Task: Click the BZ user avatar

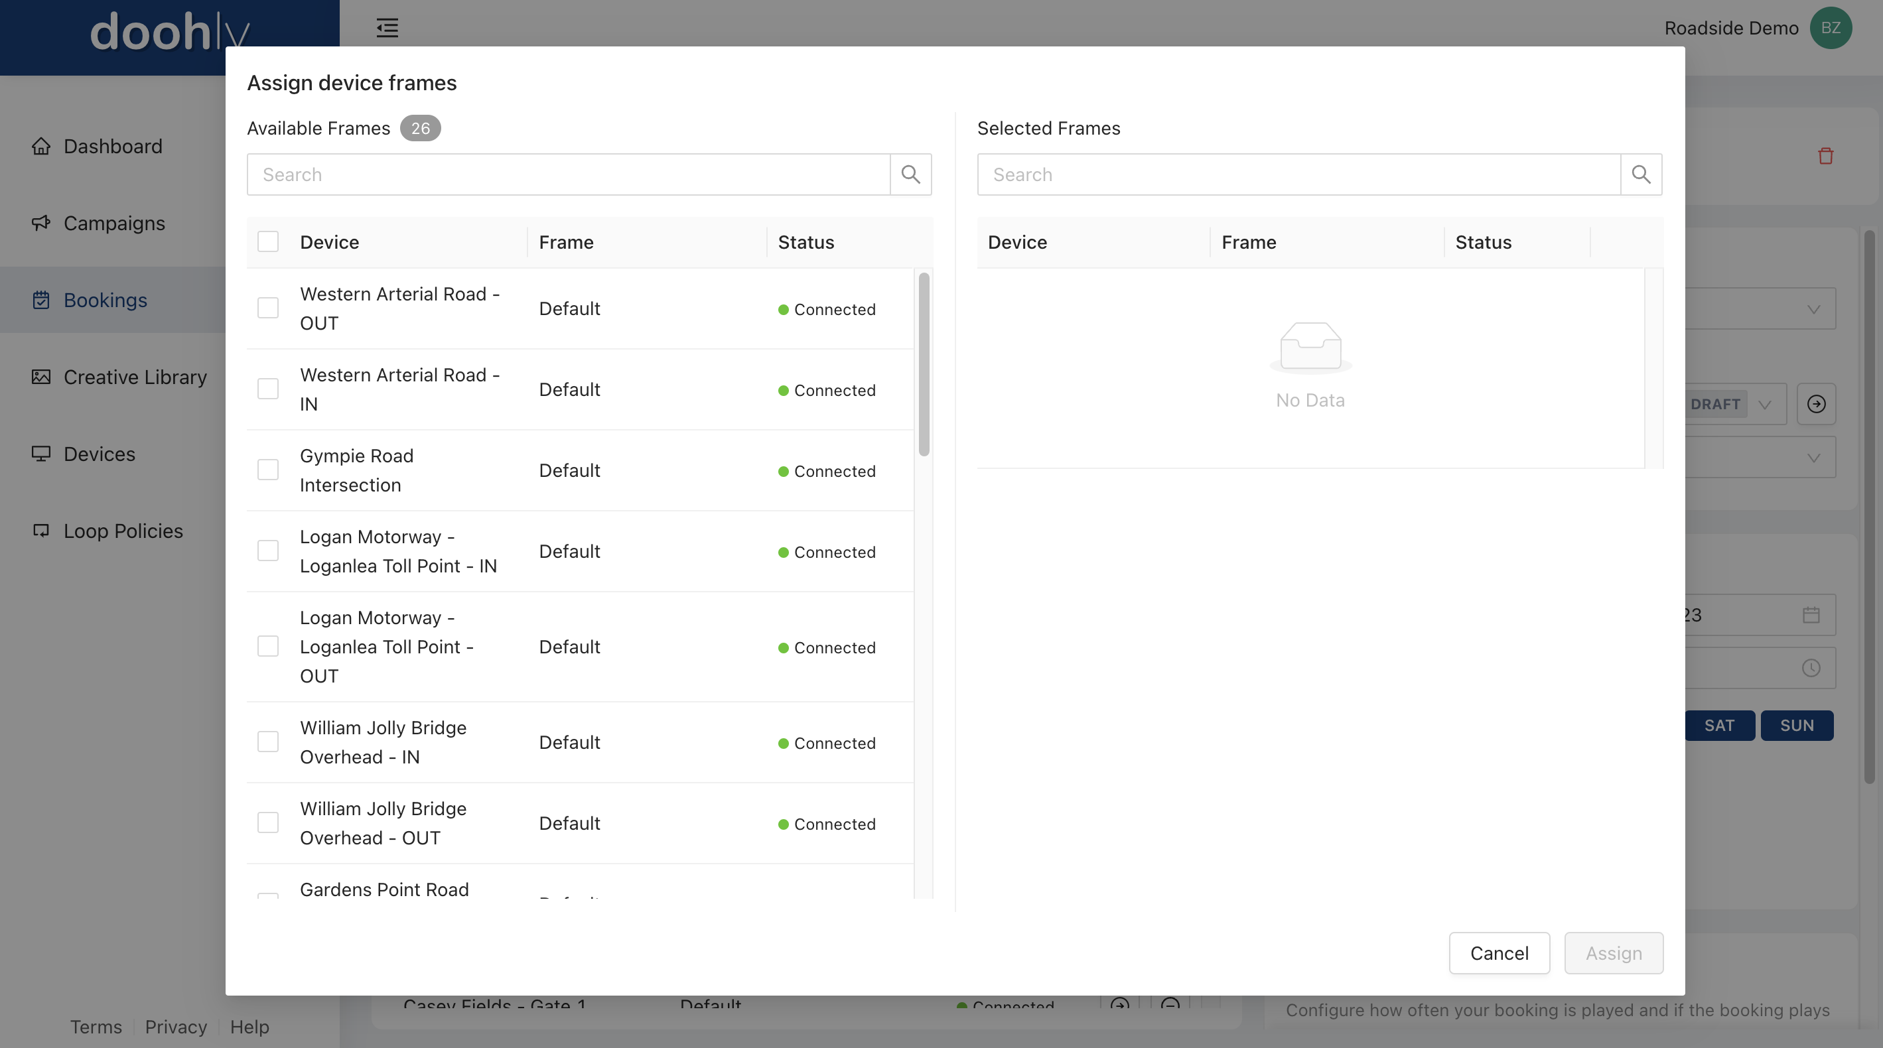Action: (x=1830, y=28)
